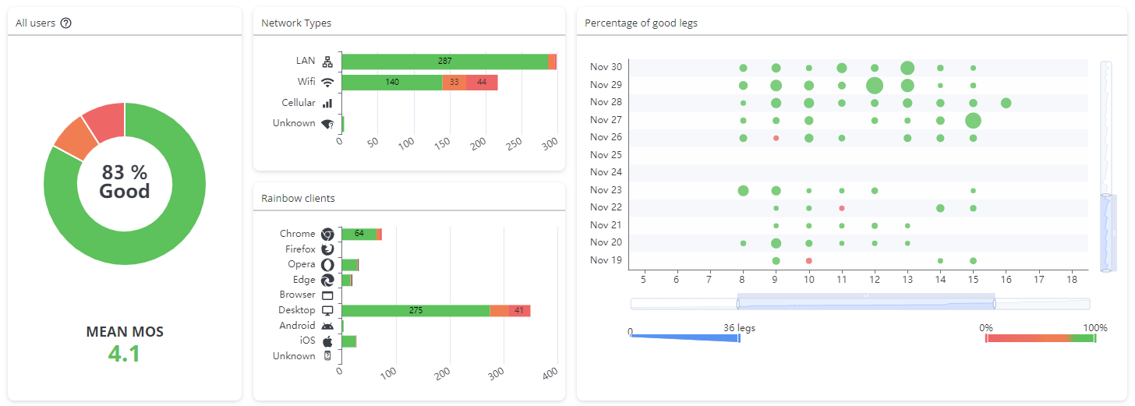Click the red bubble on Nov 26 at 9
This screenshot has height=406, width=1135.
coord(776,138)
